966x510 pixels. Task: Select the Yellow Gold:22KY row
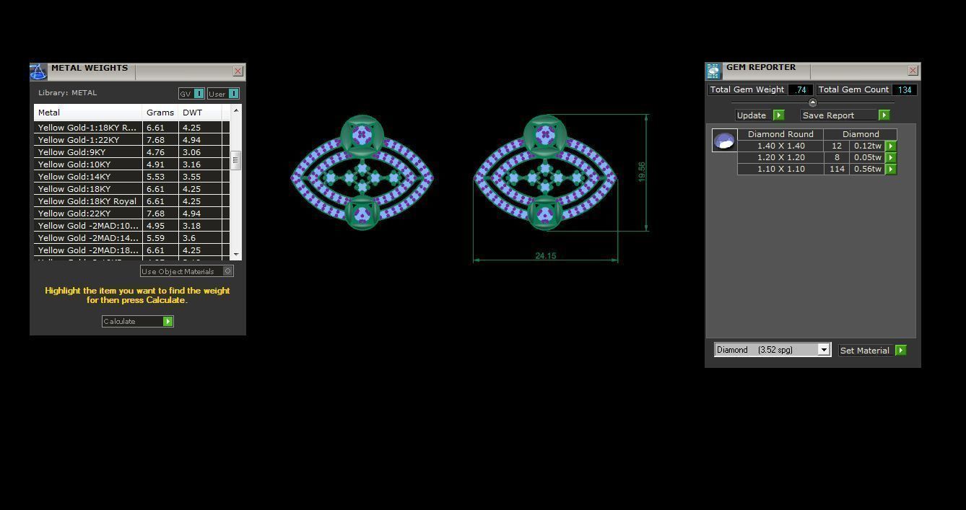click(x=131, y=214)
